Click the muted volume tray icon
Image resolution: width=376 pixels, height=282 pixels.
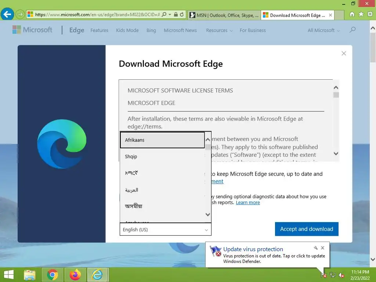(341, 275)
